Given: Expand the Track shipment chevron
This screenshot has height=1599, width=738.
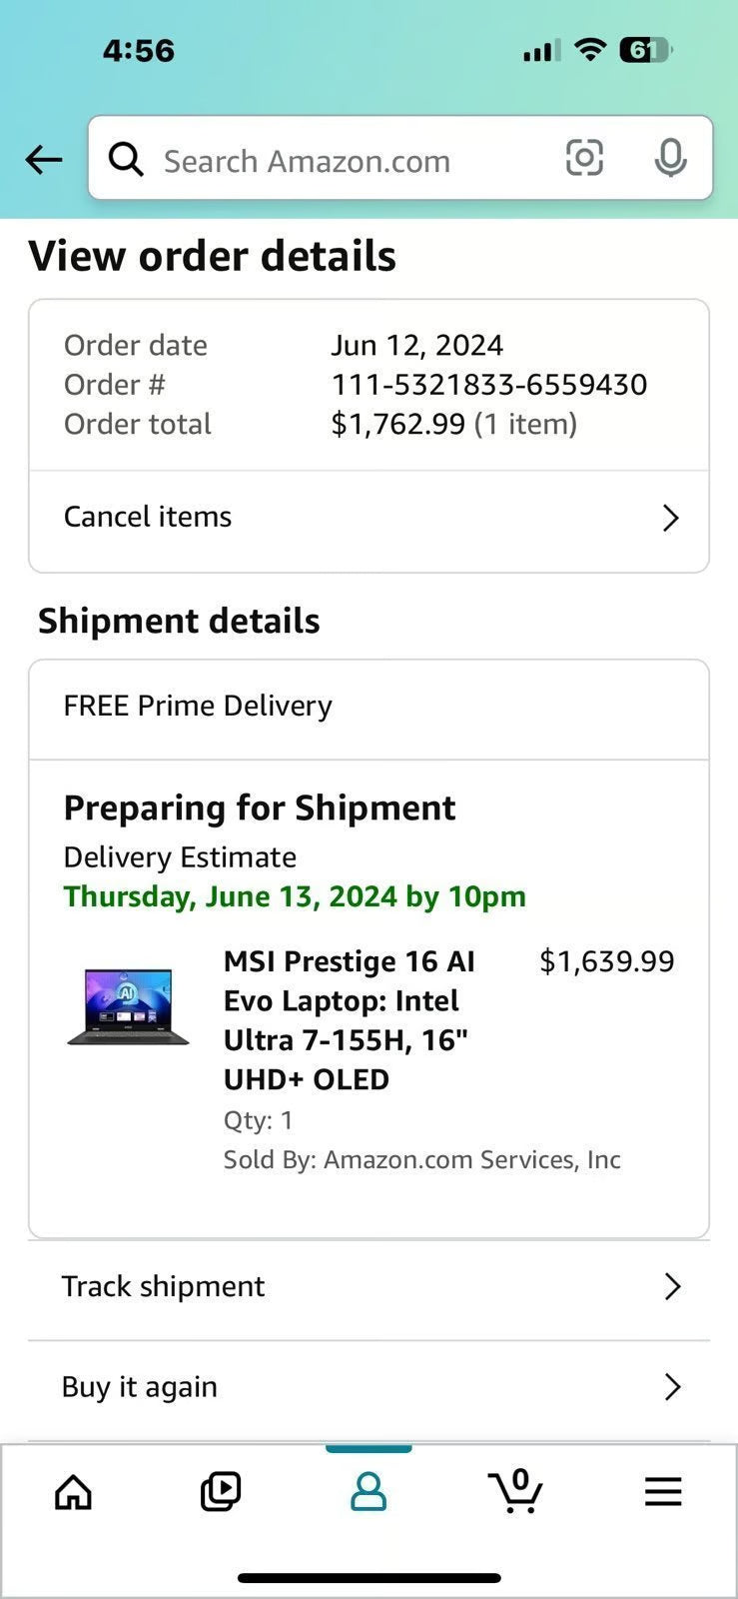Looking at the screenshot, I should (x=672, y=1287).
